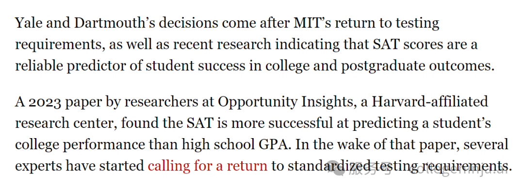Click the word "Yale" in the first paragraph
Screen dimensions: 524x189
coord(29,23)
